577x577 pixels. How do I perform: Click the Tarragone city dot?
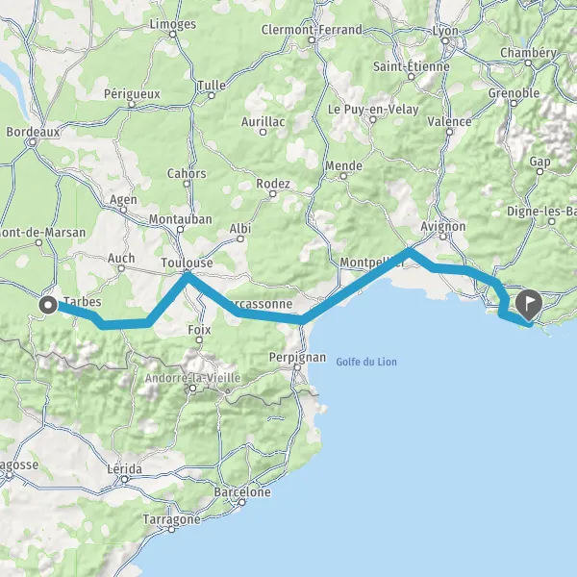coord(171,530)
